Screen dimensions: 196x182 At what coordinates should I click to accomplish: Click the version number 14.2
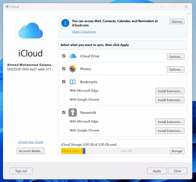[189, 13]
